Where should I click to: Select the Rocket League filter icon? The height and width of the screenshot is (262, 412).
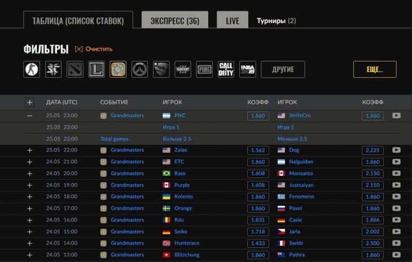click(x=161, y=69)
